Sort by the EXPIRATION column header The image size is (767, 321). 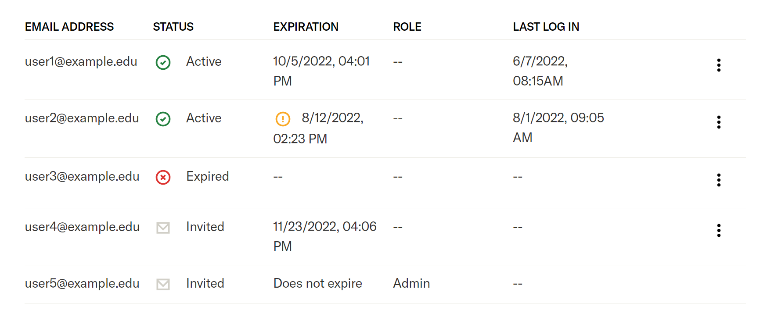306,27
